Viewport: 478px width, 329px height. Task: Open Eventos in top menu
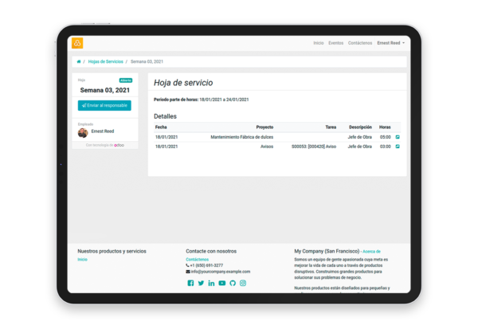click(x=335, y=43)
